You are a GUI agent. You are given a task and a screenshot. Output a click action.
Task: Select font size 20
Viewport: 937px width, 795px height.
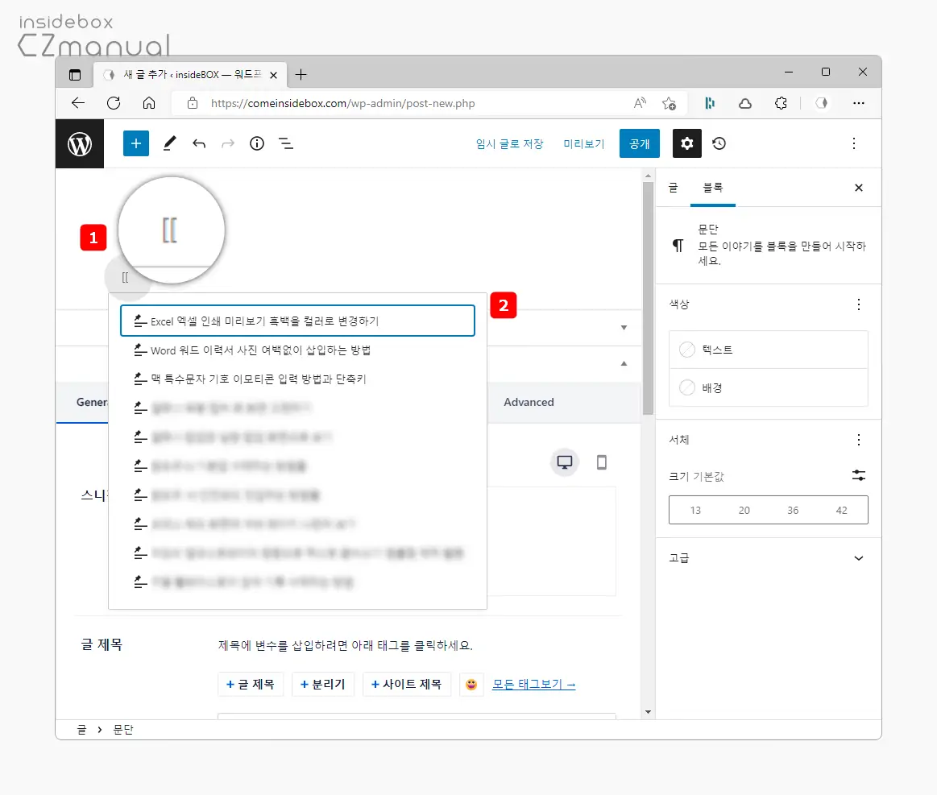coord(744,510)
